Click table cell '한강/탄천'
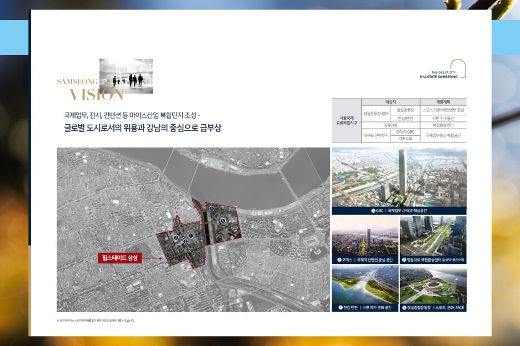 pyautogui.click(x=405, y=119)
